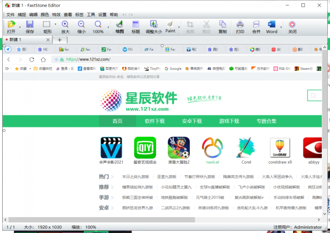Click the www.121xz.com address bar in capture
This screenshot has width=330, height=233.
click(x=186, y=59)
